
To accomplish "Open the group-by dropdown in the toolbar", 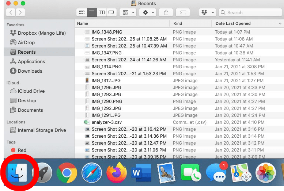I will click(129, 12).
